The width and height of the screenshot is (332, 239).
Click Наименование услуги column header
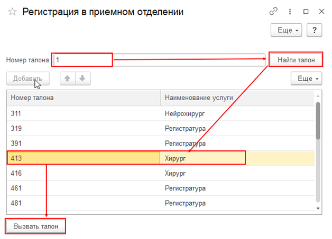point(237,98)
